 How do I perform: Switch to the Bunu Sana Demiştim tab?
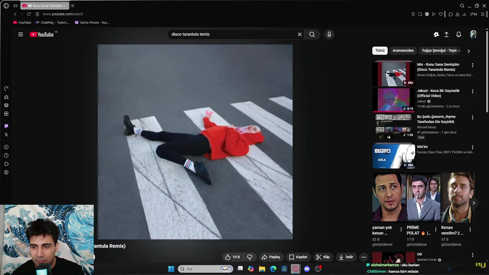pyautogui.click(x=45, y=6)
